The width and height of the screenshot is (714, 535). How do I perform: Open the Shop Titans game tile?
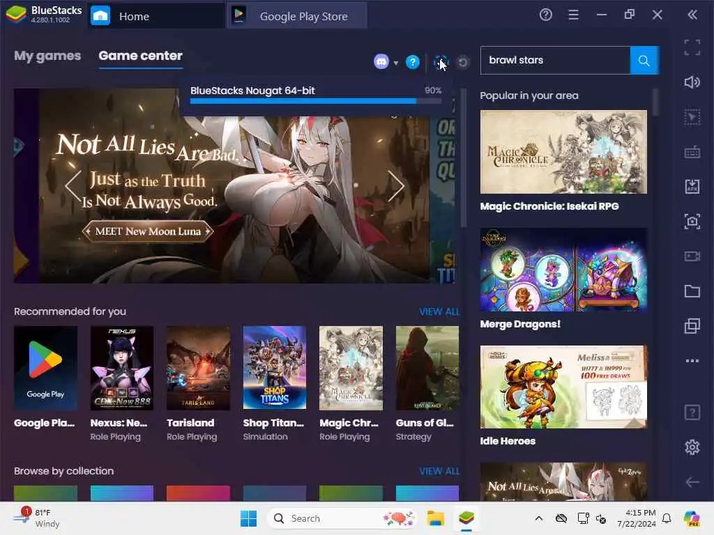coord(275,384)
